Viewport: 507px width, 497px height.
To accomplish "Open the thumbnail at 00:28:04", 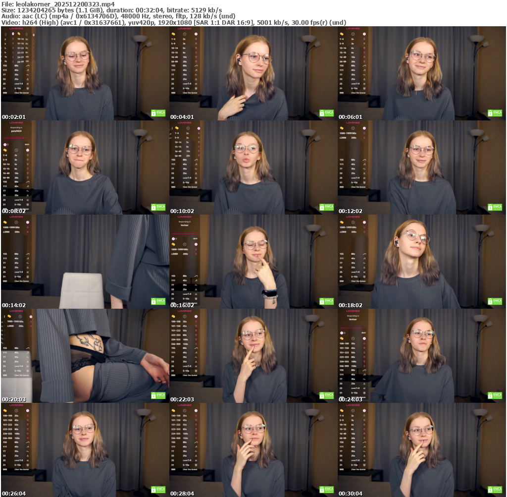I will point(253,450).
